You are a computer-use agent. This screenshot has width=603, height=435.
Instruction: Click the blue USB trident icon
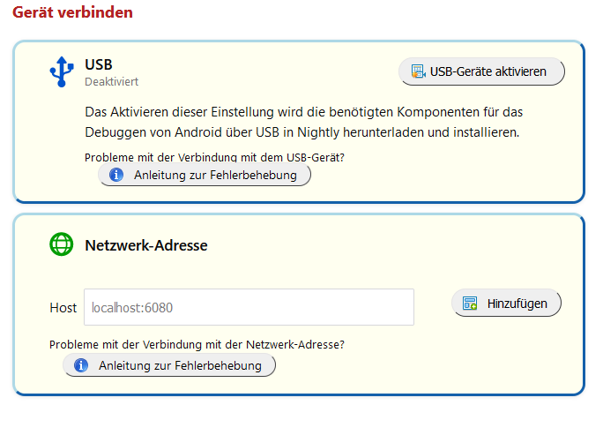pos(61,71)
